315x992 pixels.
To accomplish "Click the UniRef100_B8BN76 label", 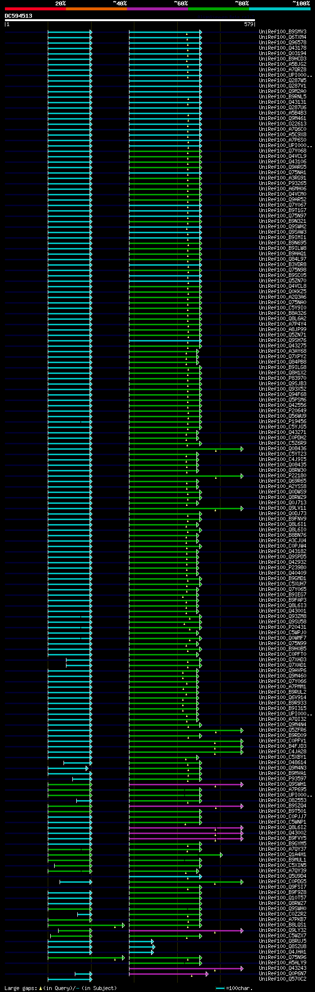I will click(x=283, y=535).
